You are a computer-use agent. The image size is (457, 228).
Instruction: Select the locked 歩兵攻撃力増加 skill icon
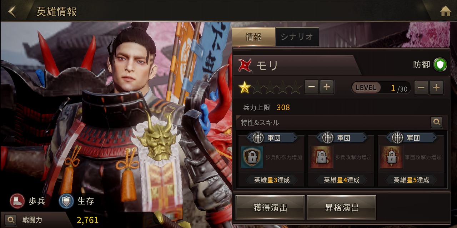pyautogui.click(x=322, y=157)
